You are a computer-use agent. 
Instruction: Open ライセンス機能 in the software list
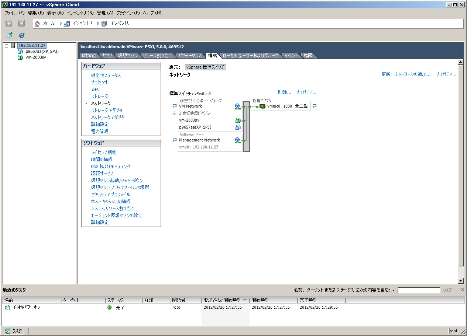pos(104,153)
